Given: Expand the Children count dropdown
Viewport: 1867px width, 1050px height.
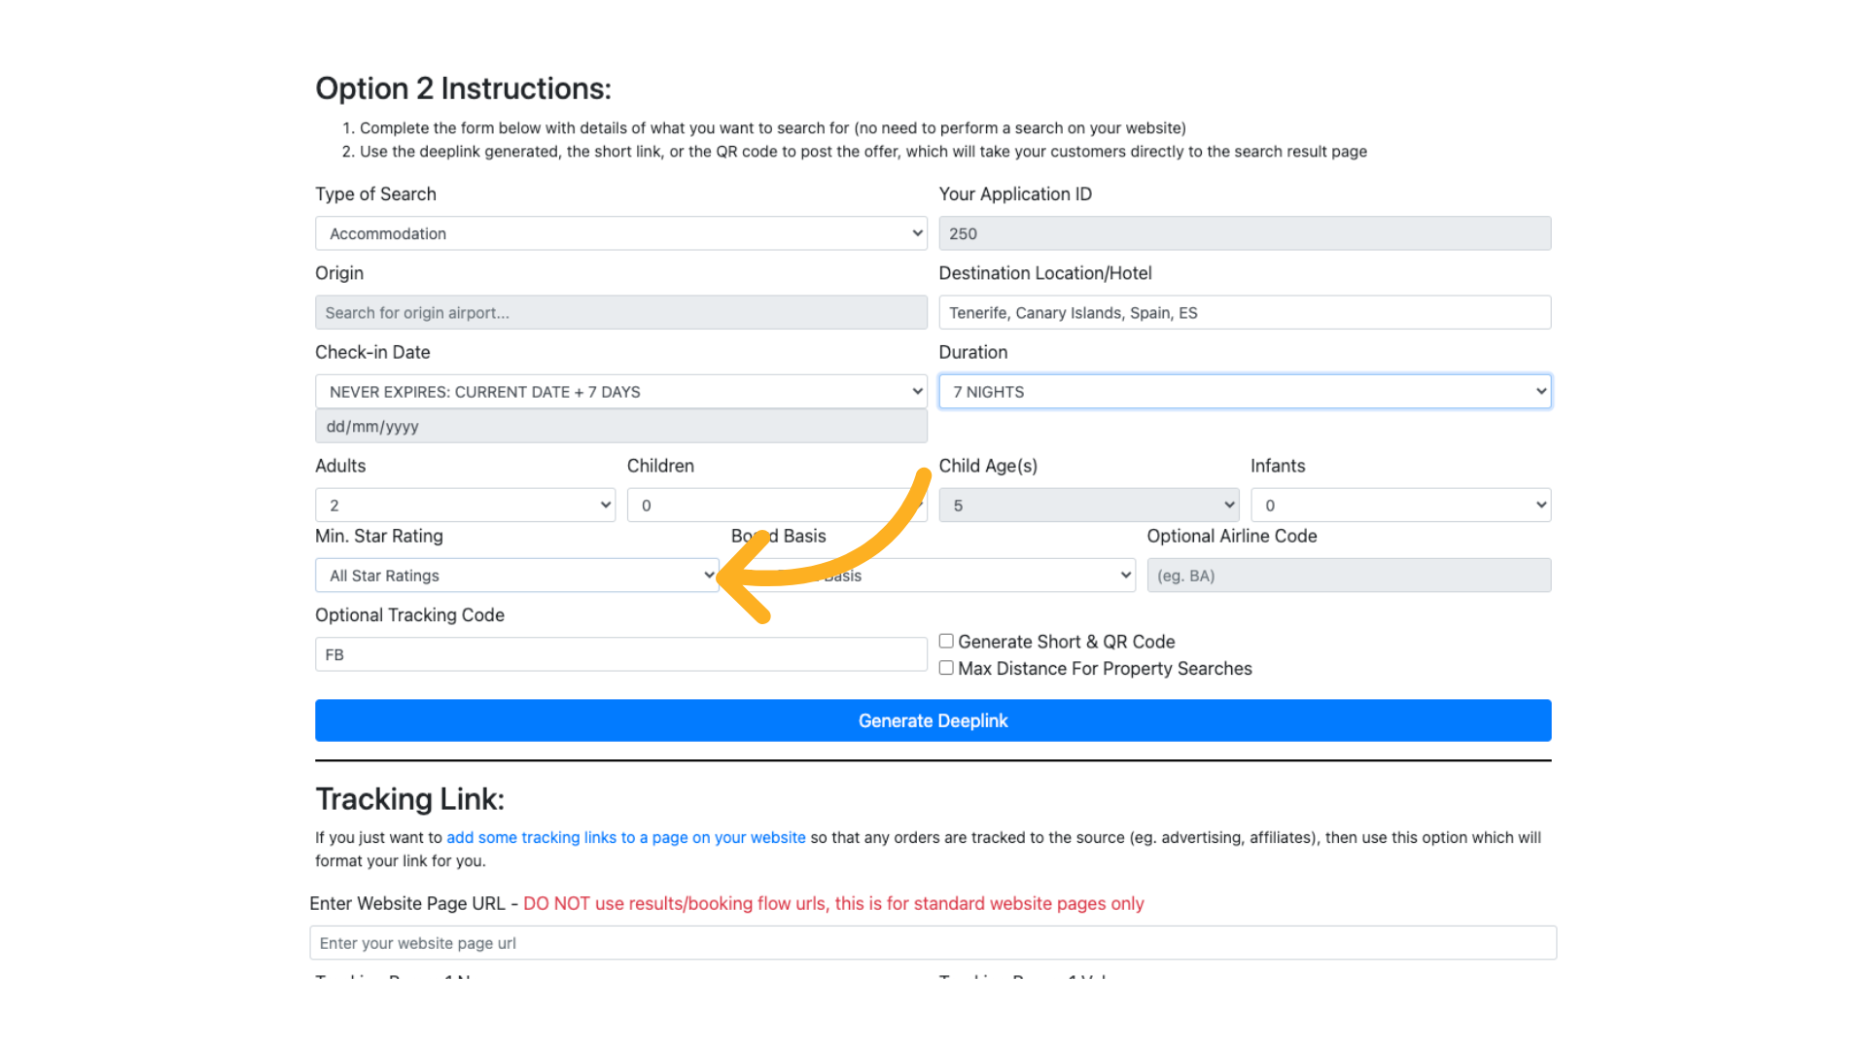Looking at the screenshot, I should tap(758, 506).
